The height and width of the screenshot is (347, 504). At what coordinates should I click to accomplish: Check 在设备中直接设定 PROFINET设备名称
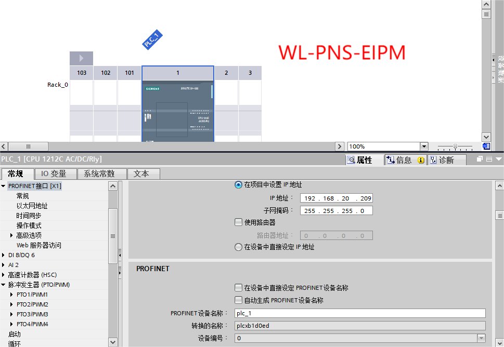tap(238, 287)
